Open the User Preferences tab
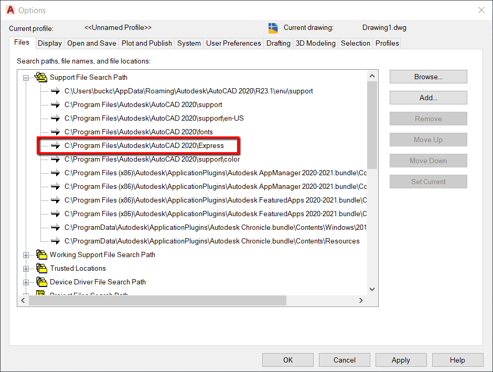Screen dimensions: 493x372 point(233,43)
